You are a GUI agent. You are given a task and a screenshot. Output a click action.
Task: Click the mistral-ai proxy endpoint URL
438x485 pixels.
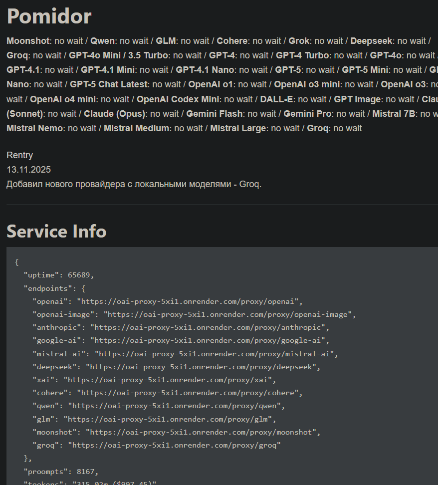pyautogui.click(x=215, y=354)
